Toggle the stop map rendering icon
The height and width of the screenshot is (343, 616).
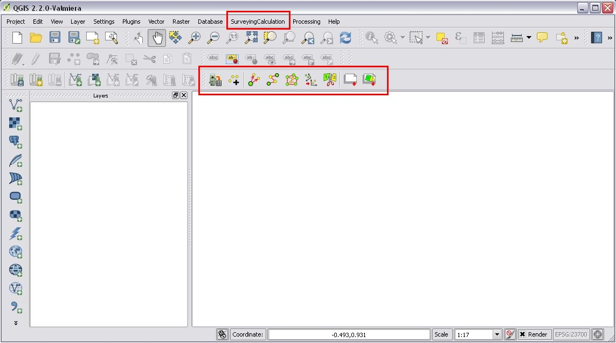tap(510, 334)
